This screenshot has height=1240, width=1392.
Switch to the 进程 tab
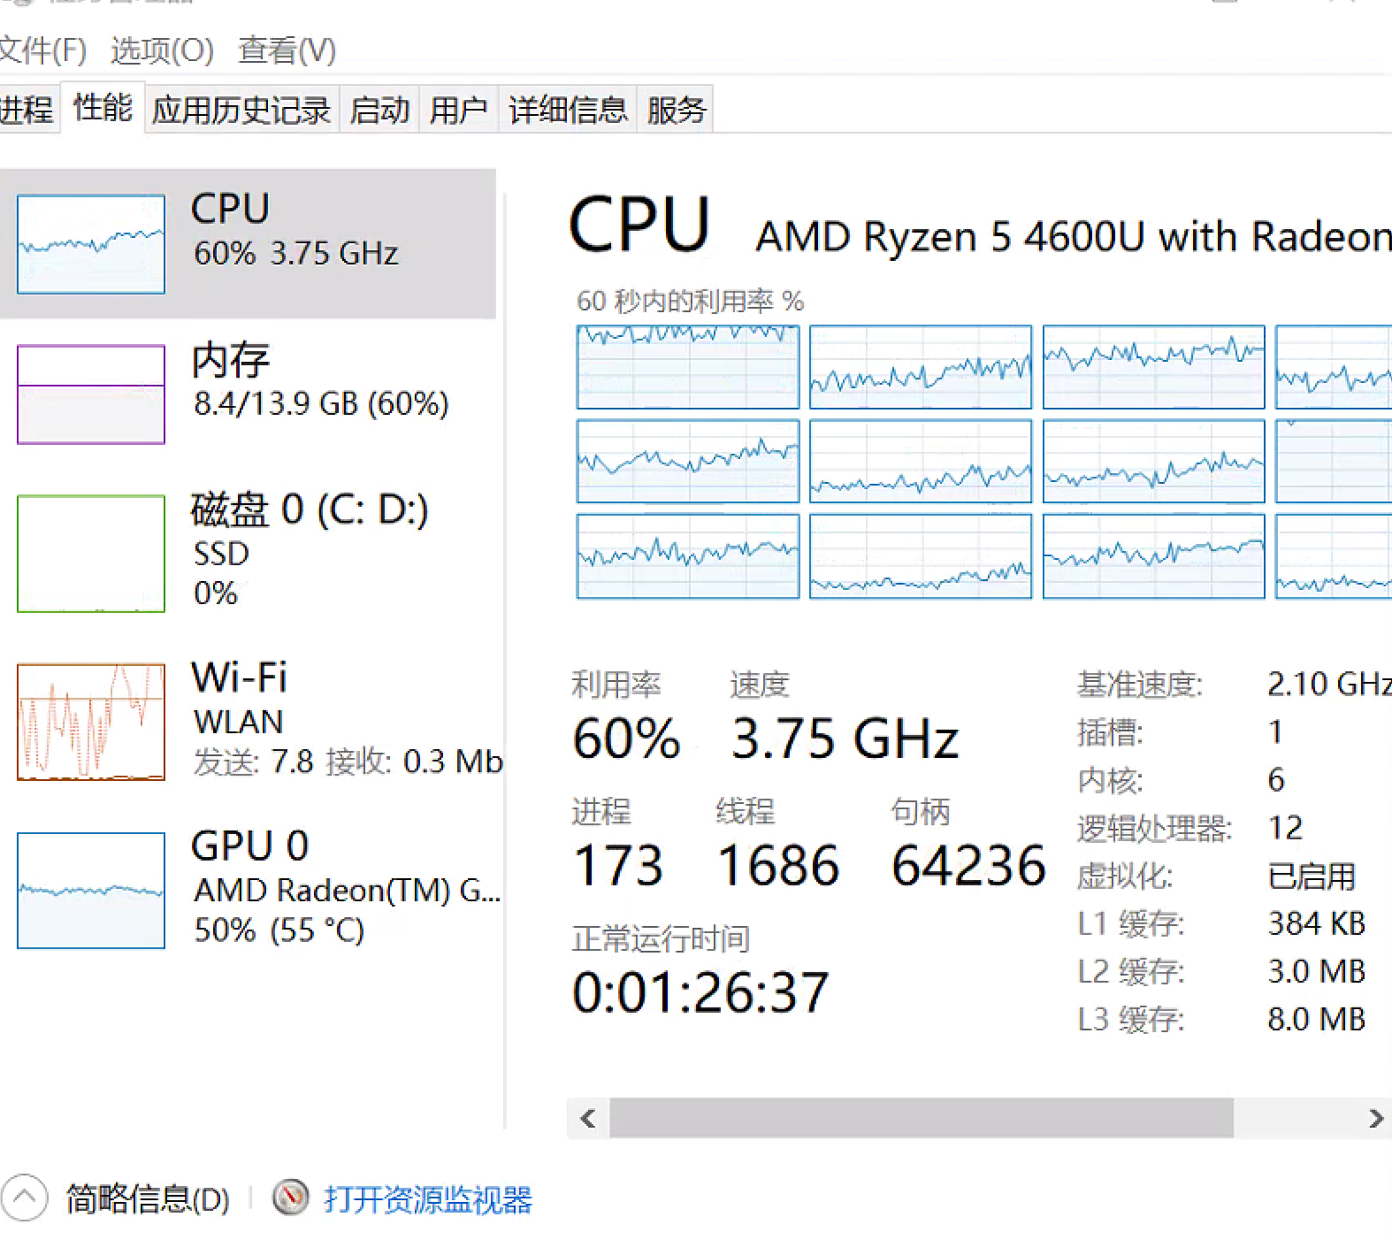coord(27,111)
